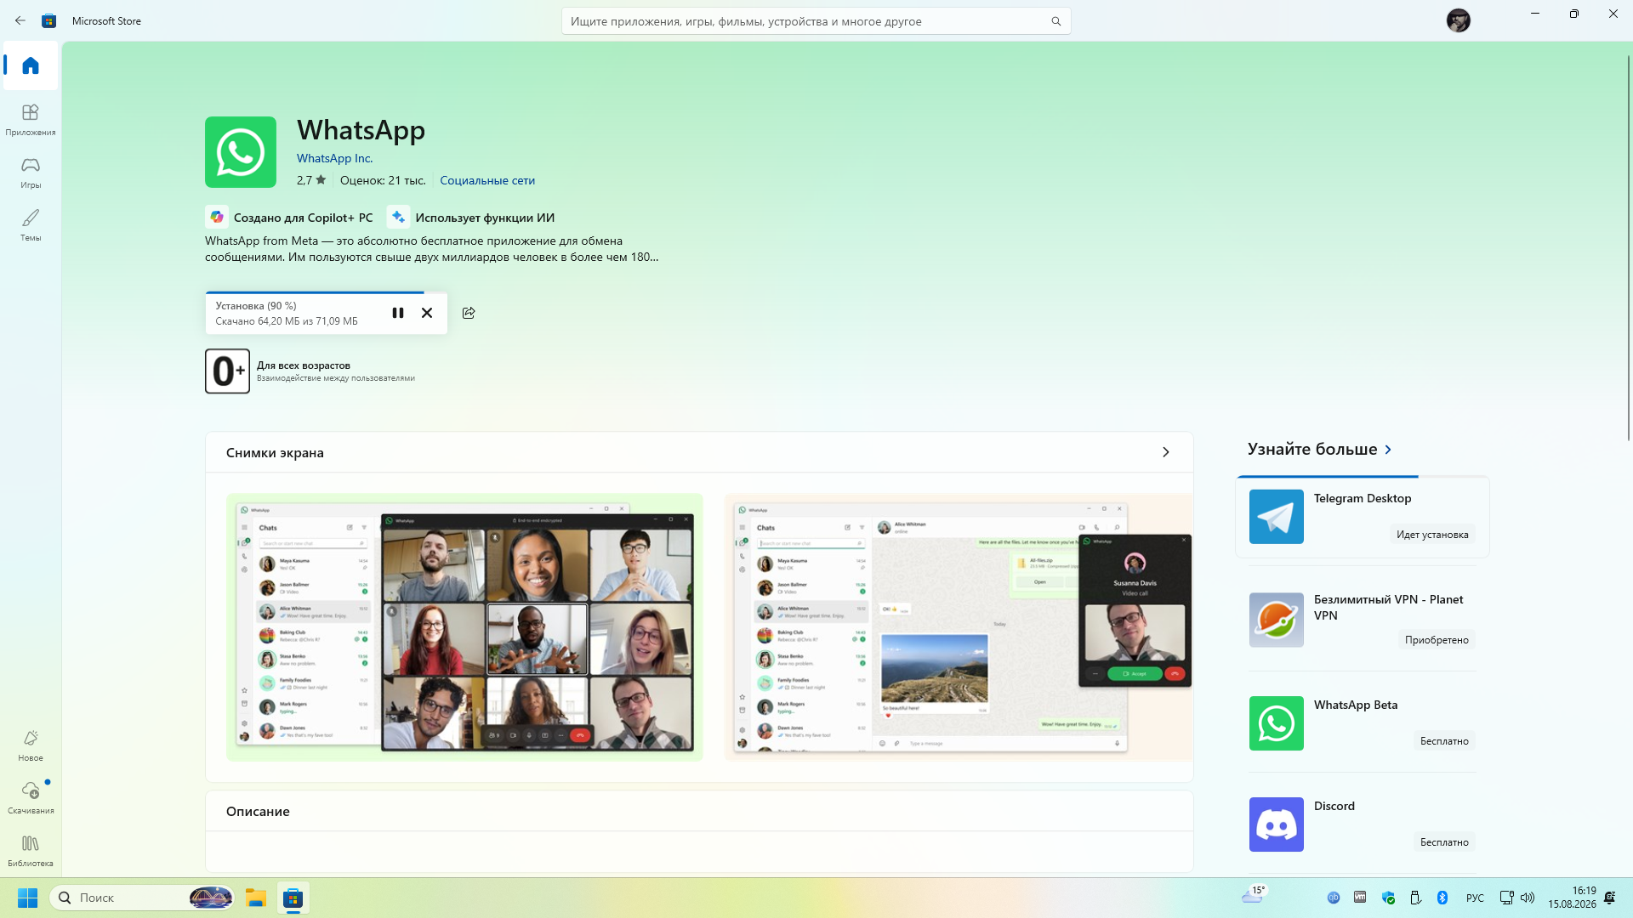This screenshot has width=1633, height=918.
Task: Click the Узнайте больше heading
Action: pos(1312,449)
